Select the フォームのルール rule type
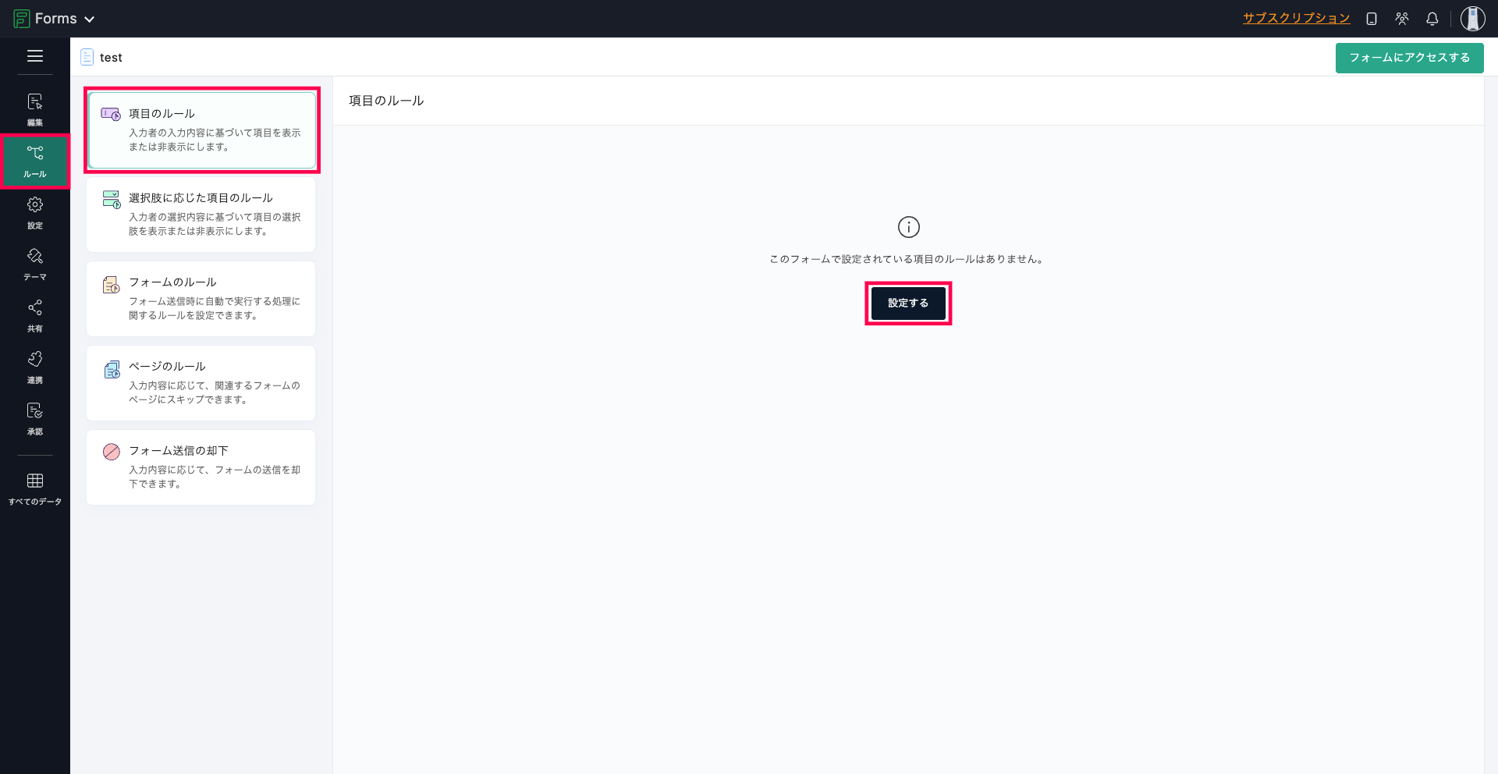The height and width of the screenshot is (774, 1498). coord(201,298)
